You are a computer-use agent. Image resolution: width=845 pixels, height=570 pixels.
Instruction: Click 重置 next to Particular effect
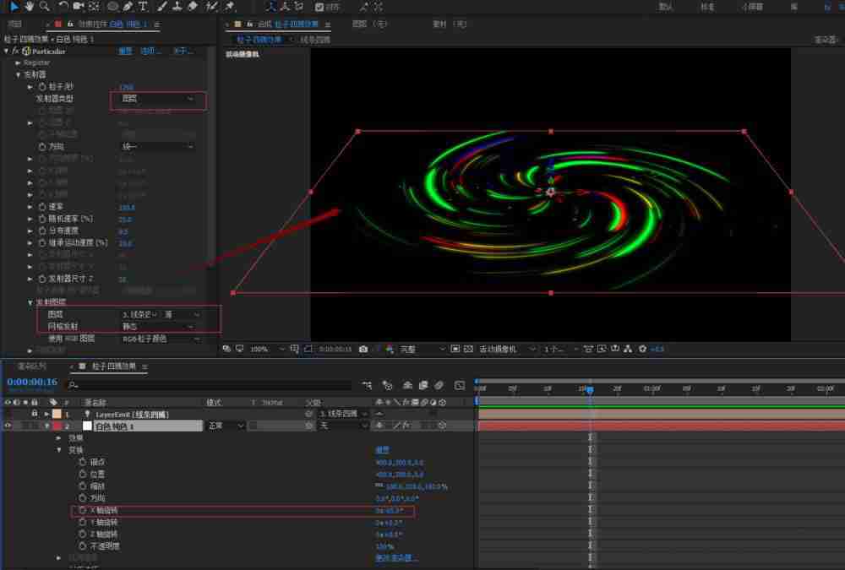tap(125, 51)
